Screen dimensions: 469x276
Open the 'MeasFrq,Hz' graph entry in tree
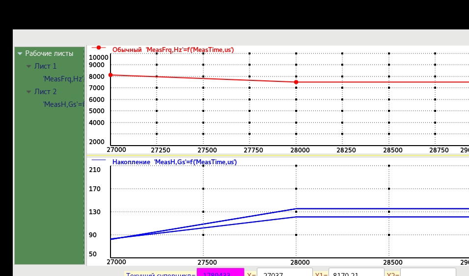tap(63, 78)
